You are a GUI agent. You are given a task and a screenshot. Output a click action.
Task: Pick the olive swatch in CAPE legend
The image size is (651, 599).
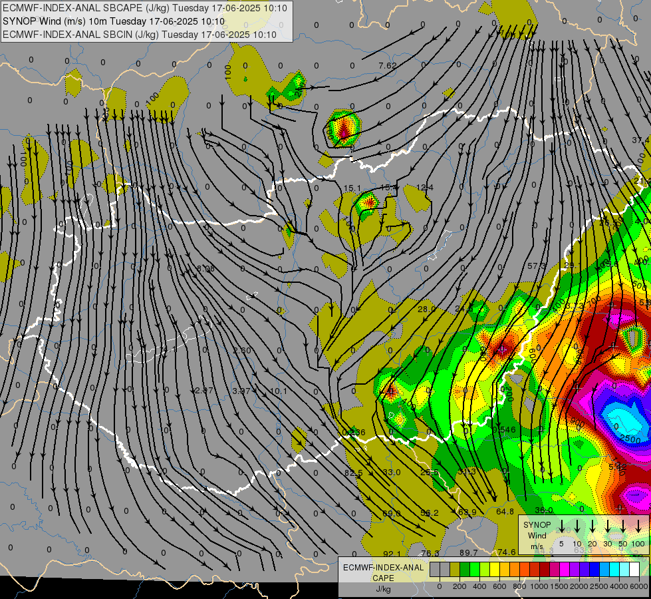click(455, 570)
